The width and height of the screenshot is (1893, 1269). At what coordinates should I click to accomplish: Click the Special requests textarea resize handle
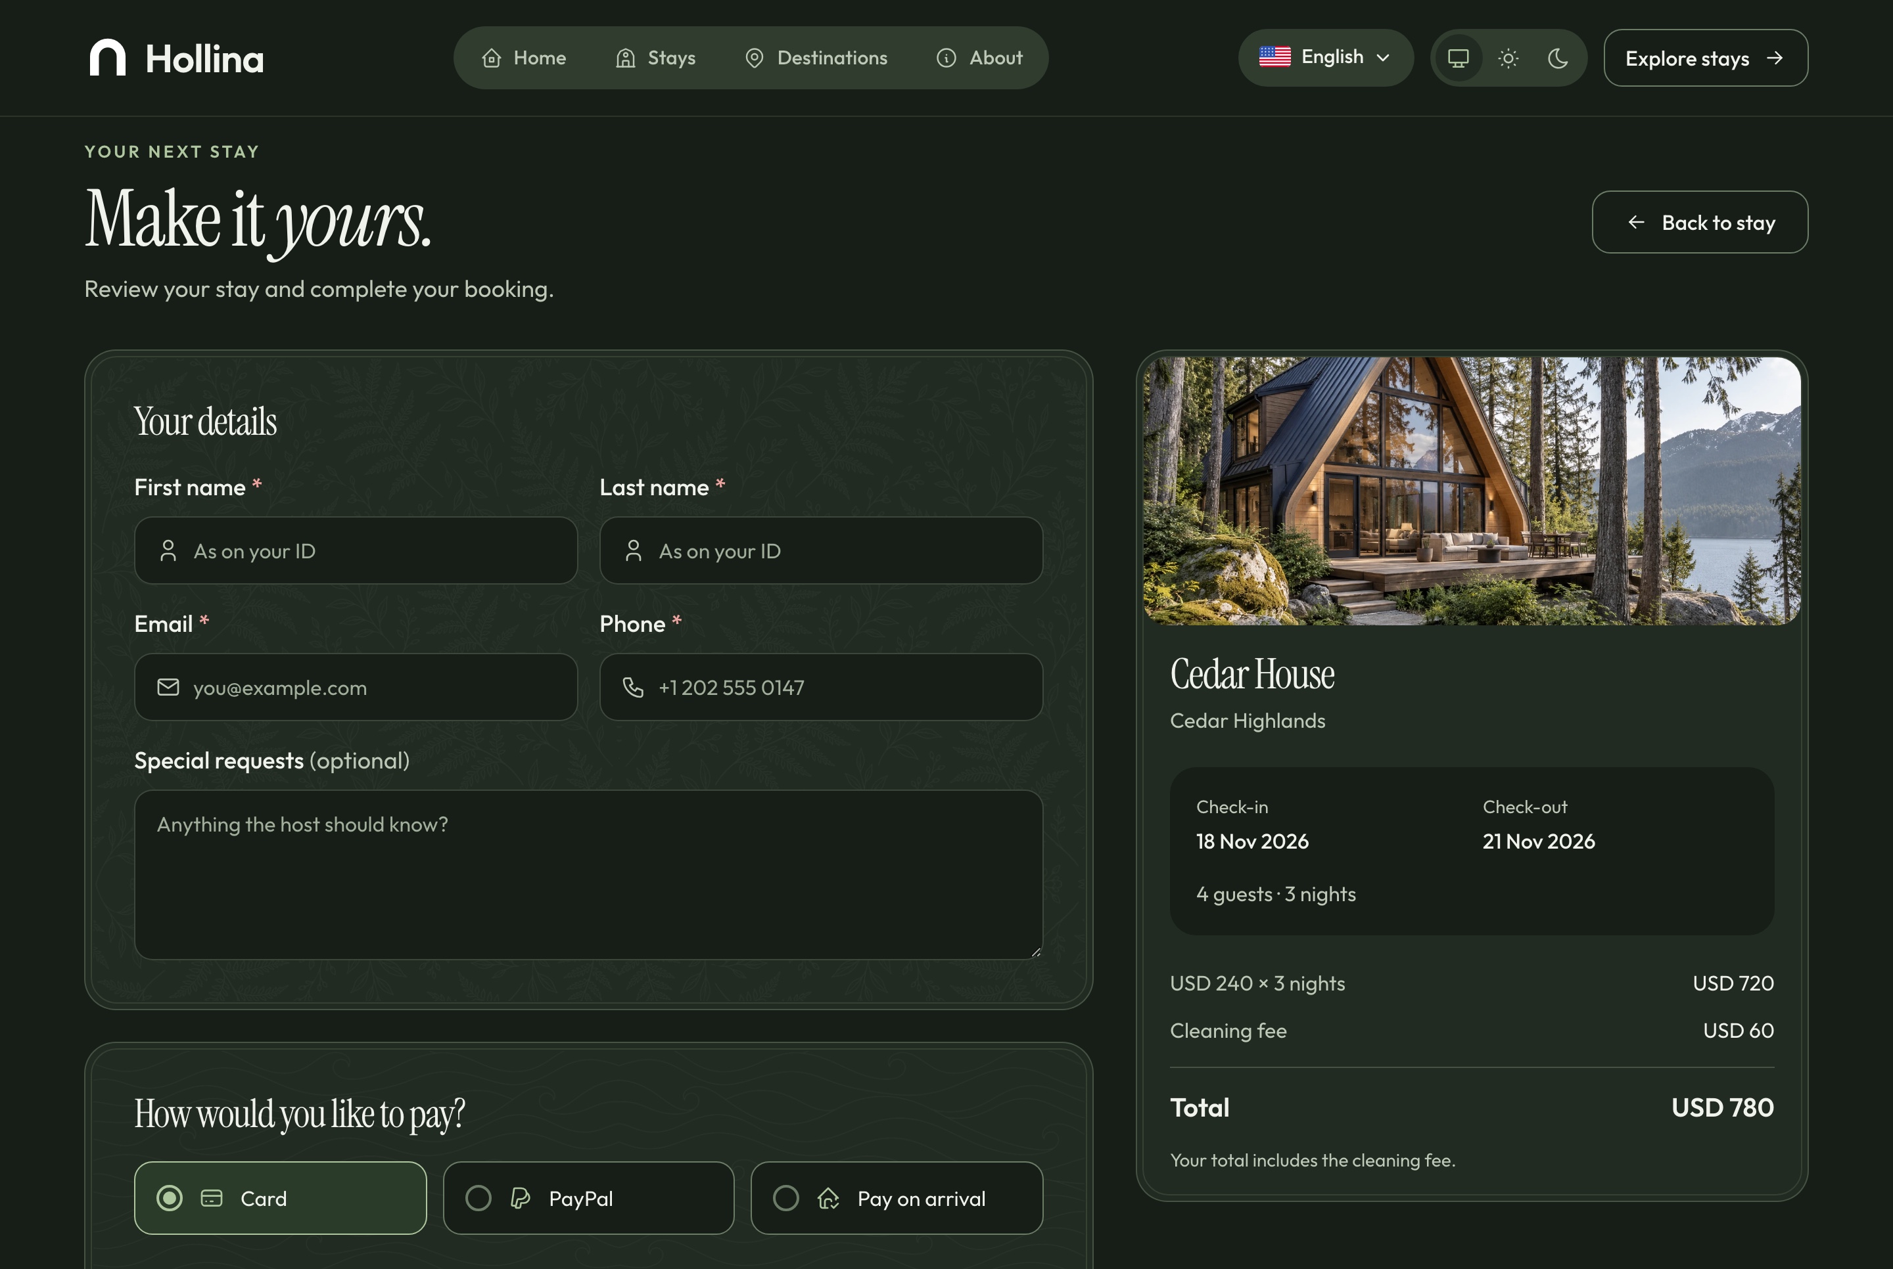1036,952
